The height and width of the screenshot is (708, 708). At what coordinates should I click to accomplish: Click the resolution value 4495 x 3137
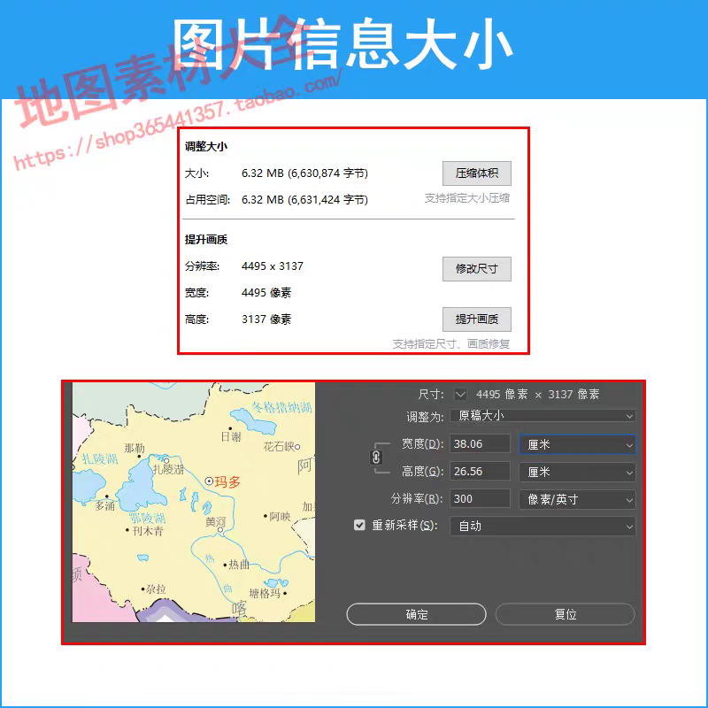(x=273, y=266)
